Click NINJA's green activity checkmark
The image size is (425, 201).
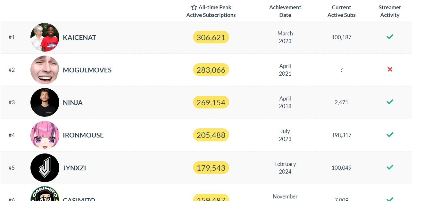click(390, 102)
